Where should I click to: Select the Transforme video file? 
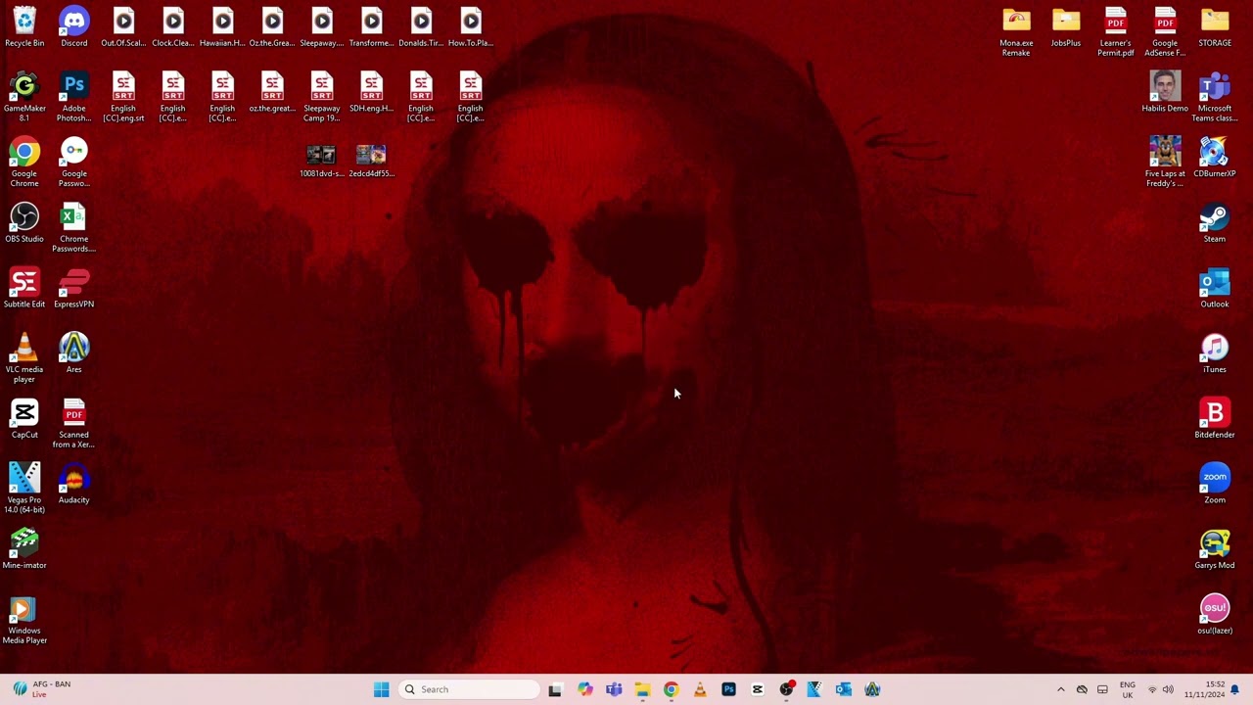click(x=371, y=27)
